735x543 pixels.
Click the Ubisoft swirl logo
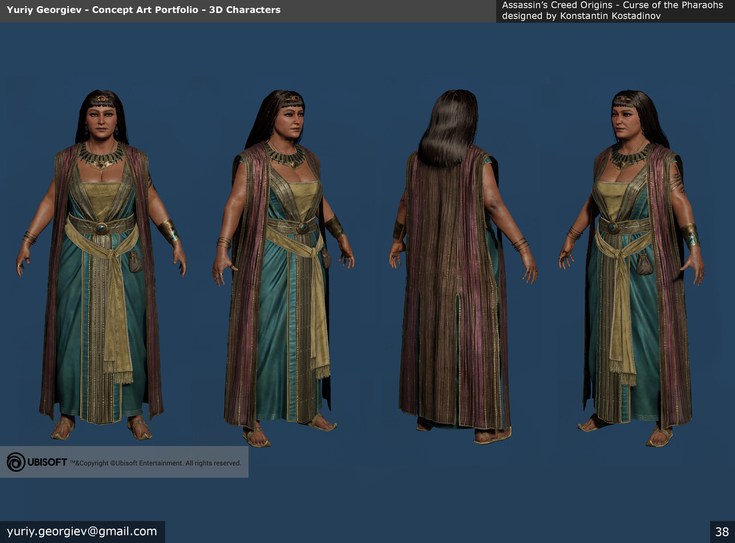click(x=16, y=462)
